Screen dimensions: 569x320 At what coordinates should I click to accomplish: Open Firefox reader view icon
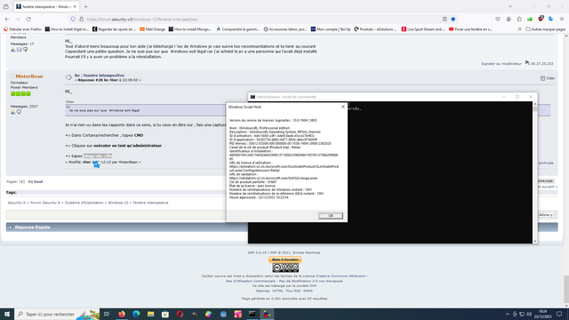445,20
